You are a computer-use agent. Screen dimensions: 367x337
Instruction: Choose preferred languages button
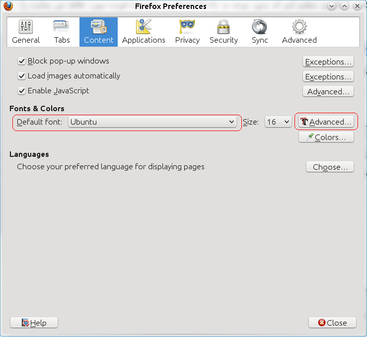click(x=330, y=167)
